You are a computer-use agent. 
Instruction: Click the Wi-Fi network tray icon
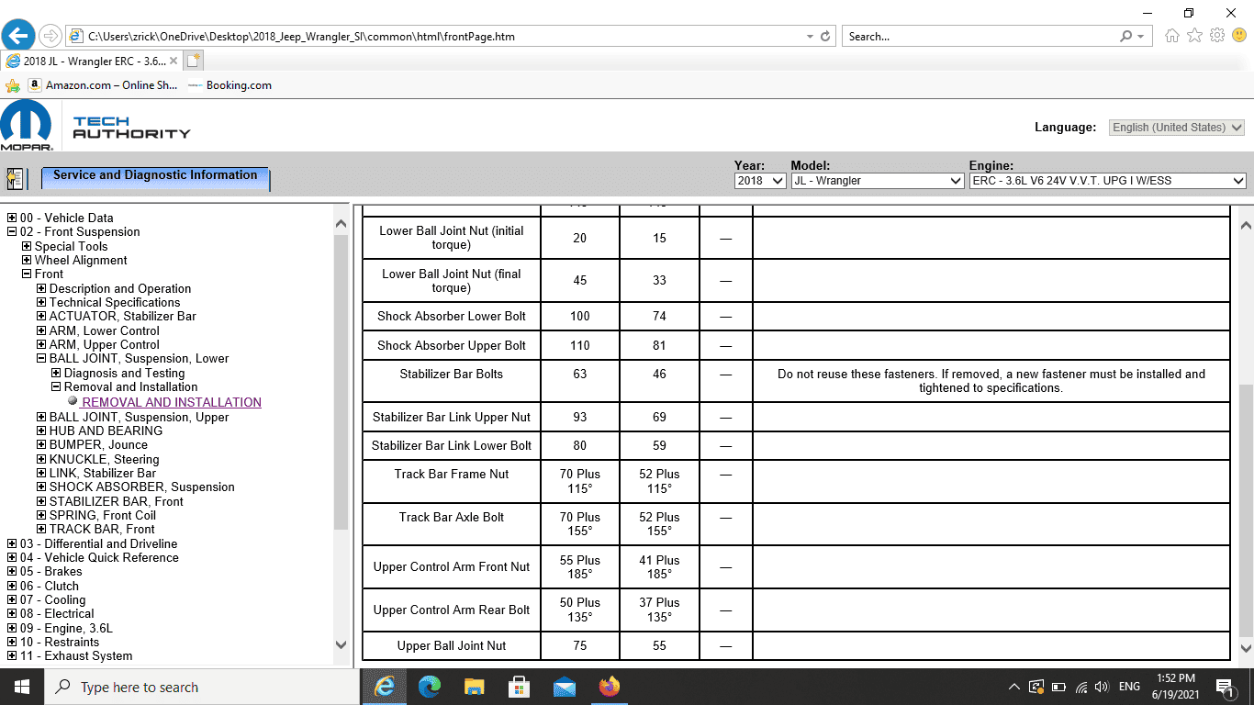tap(1080, 687)
